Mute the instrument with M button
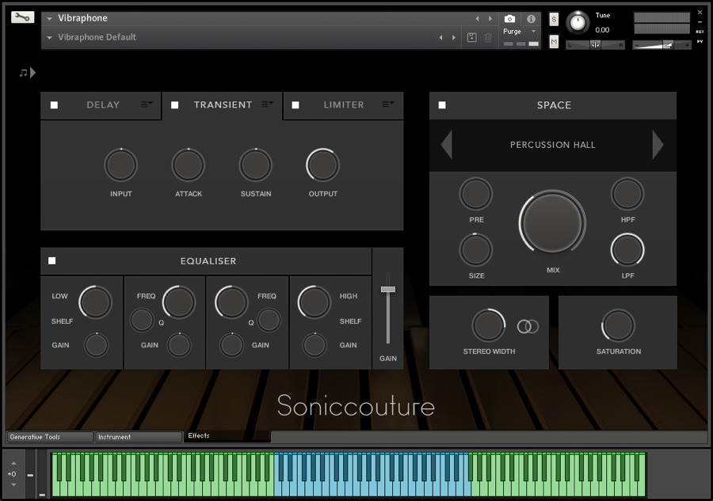The width and height of the screenshot is (713, 501). pos(554,42)
